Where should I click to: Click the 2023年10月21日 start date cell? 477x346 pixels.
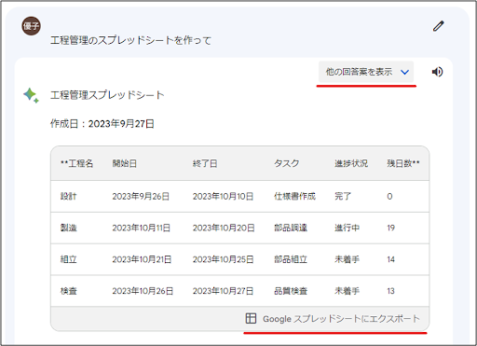pyautogui.click(x=142, y=259)
